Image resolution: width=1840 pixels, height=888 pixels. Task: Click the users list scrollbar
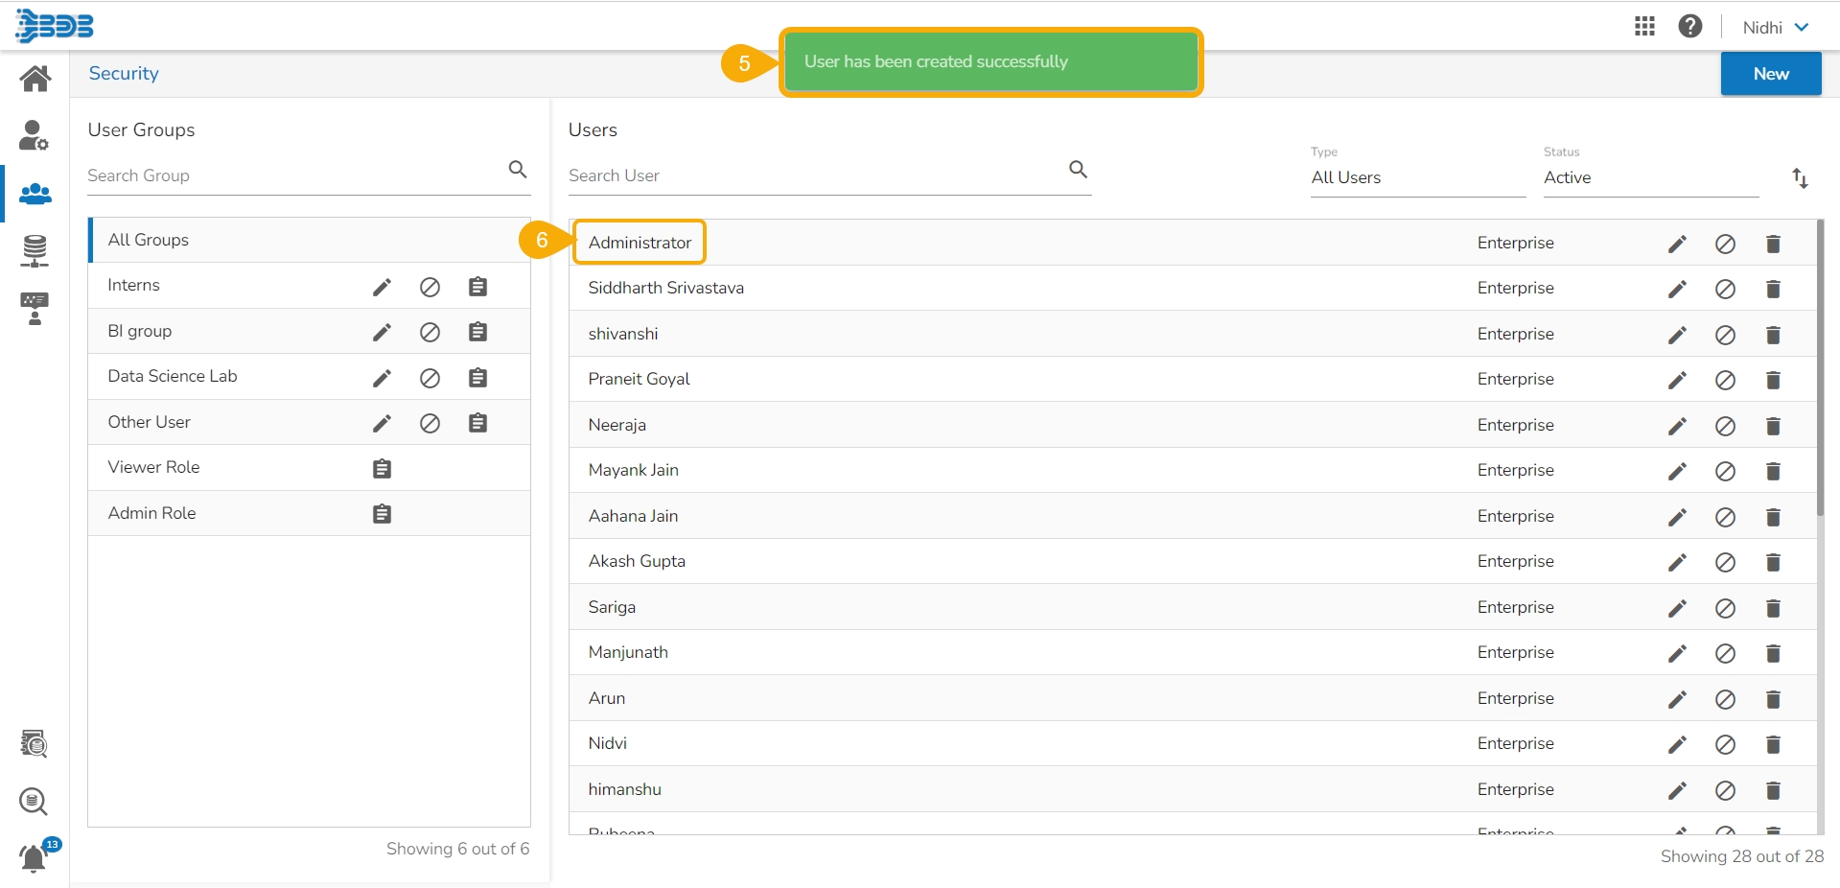coord(1820,368)
